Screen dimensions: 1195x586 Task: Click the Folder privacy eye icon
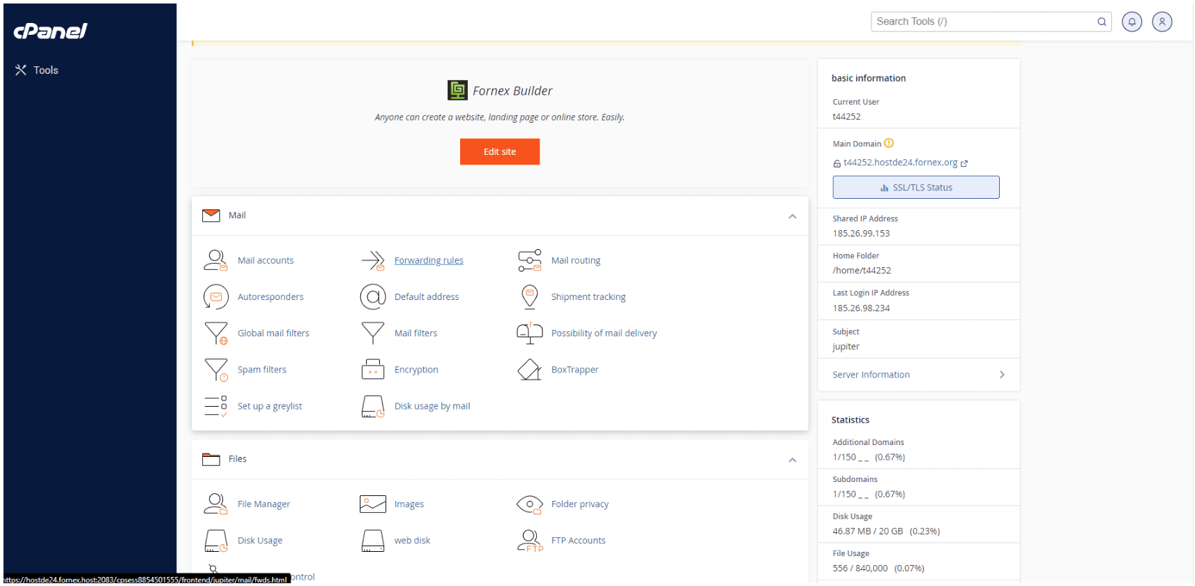click(530, 504)
